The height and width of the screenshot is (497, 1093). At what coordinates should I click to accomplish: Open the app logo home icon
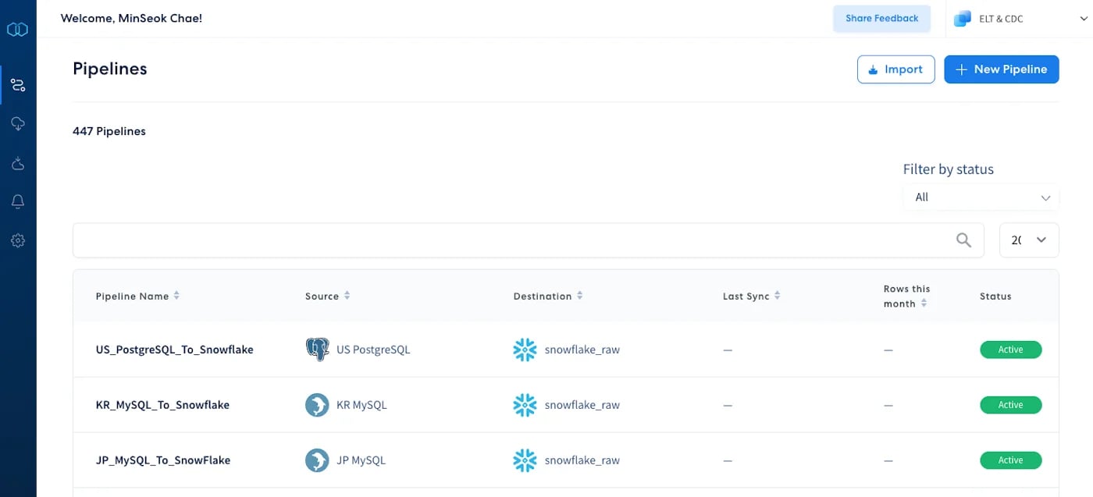coord(17,30)
